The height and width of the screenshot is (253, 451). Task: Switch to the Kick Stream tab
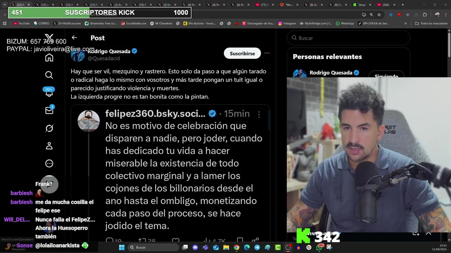362,5
